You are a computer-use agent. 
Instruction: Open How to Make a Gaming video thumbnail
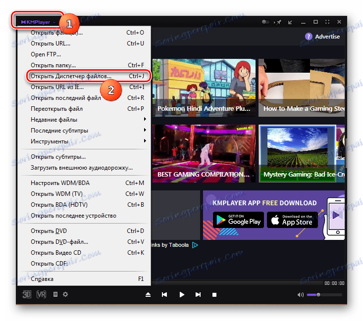[302, 88]
